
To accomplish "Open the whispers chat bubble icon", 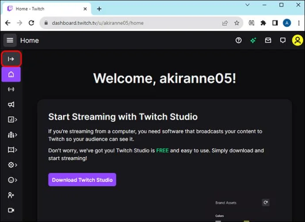I will (x=282, y=41).
